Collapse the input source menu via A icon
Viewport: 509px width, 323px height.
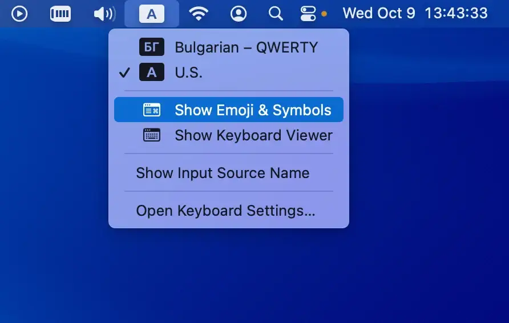[151, 14]
